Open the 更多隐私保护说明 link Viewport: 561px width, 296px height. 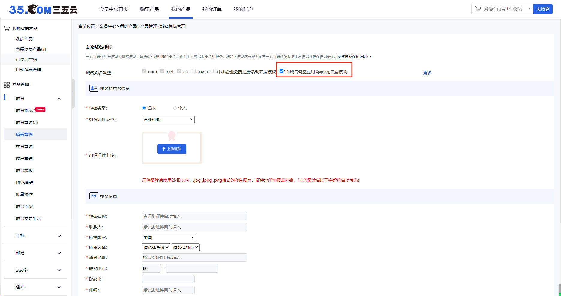[355, 56]
